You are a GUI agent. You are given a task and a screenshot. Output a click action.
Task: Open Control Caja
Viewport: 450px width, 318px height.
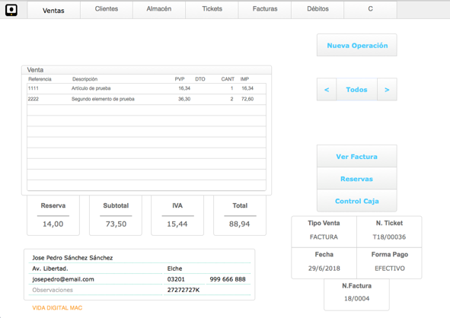pyautogui.click(x=357, y=201)
